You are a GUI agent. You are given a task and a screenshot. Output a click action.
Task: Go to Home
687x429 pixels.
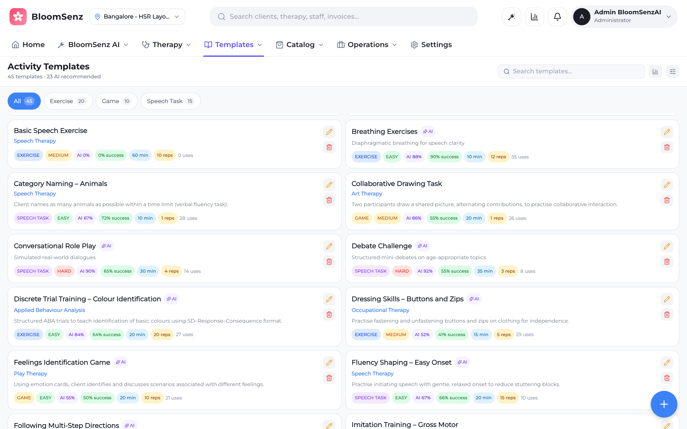click(28, 45)
